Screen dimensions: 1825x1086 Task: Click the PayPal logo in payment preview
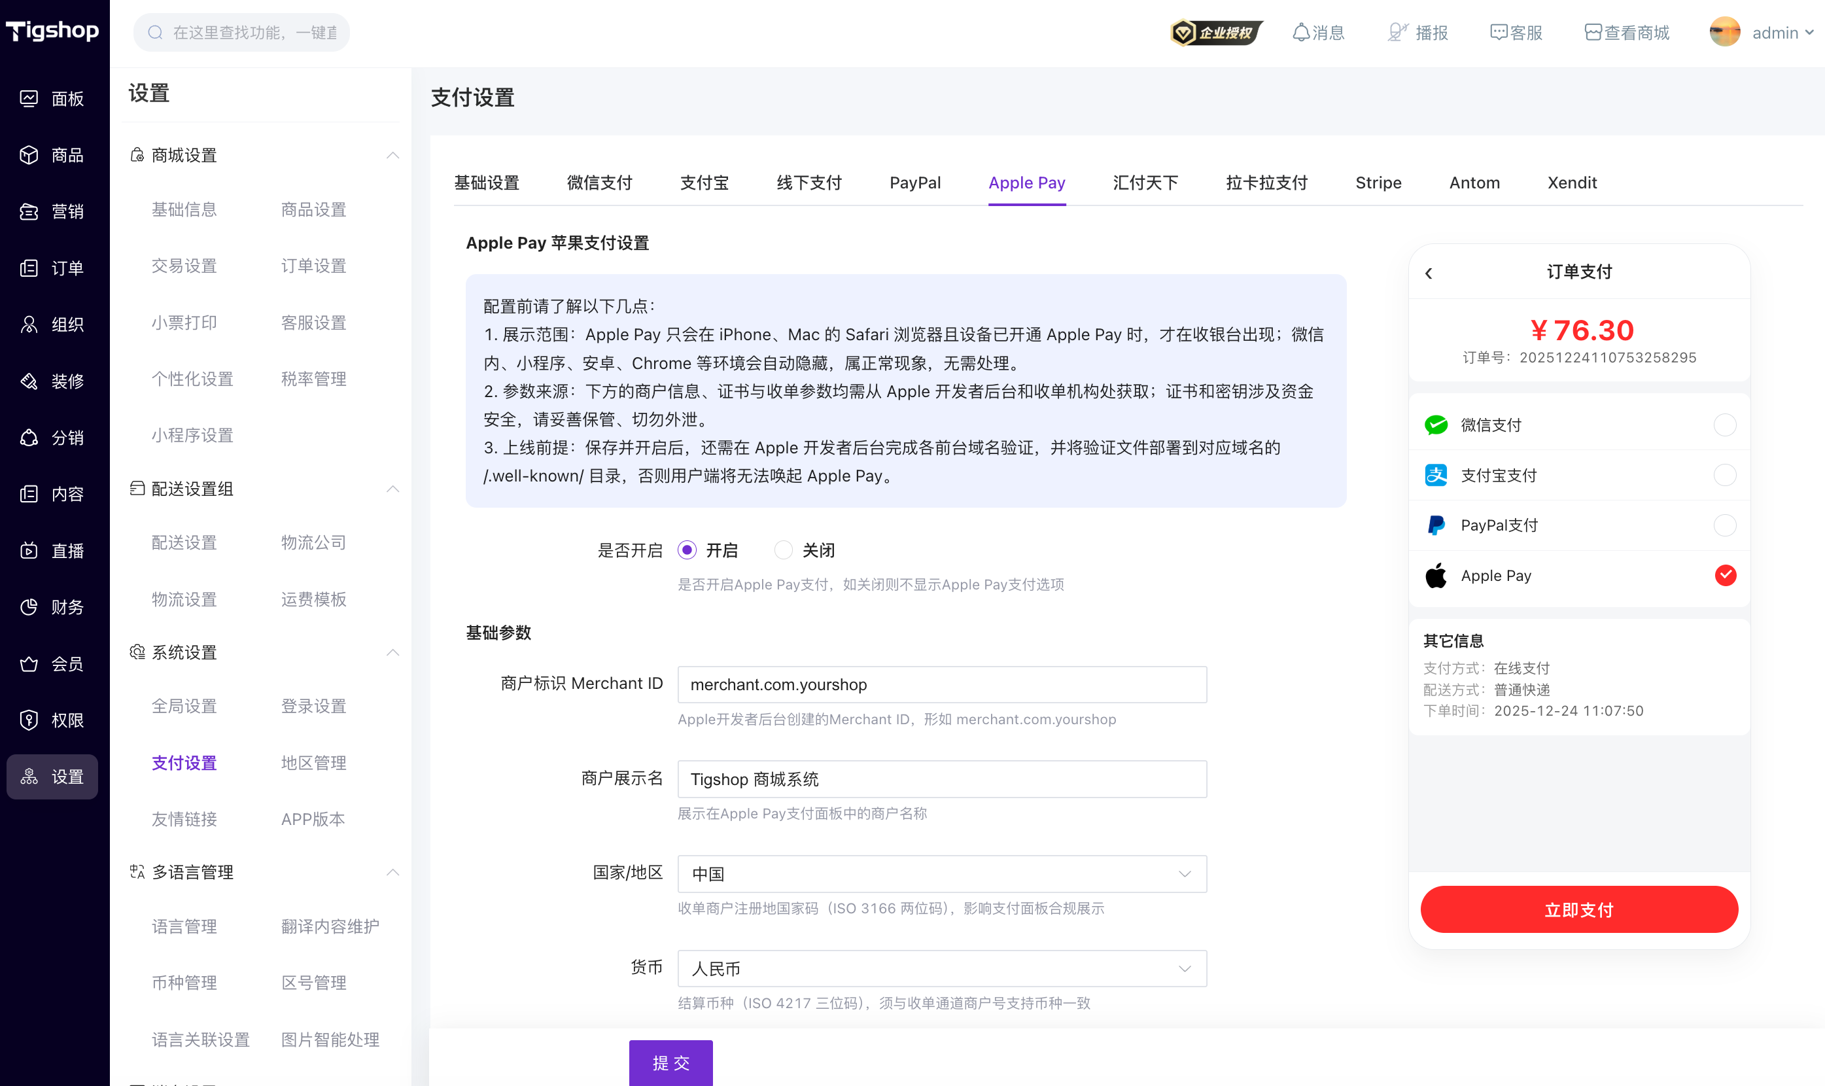click(1436, 525)
